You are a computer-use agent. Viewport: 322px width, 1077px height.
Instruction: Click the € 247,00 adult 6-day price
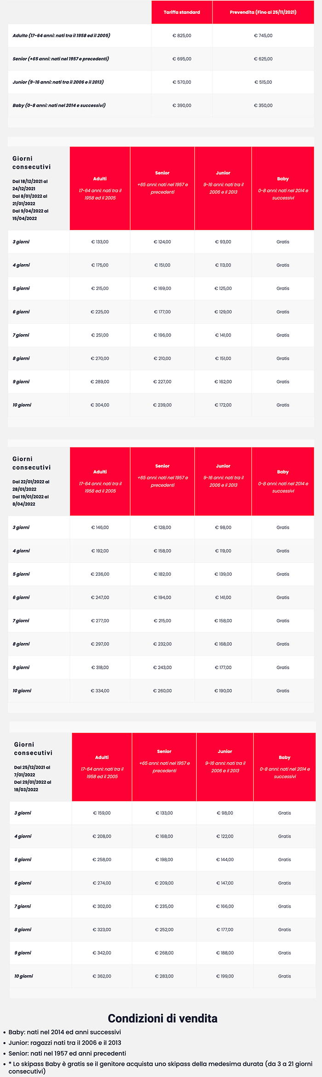click(x=100, y=597)
